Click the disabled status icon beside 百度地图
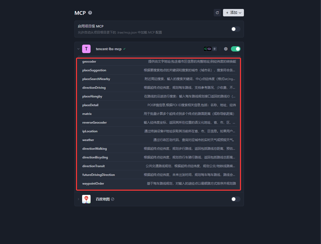The image size is (321, 244). (x=113, y=199)
